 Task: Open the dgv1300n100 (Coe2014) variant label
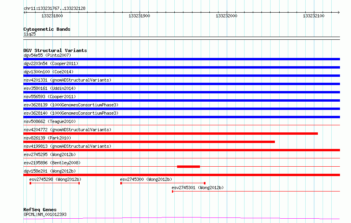(49, 72)
